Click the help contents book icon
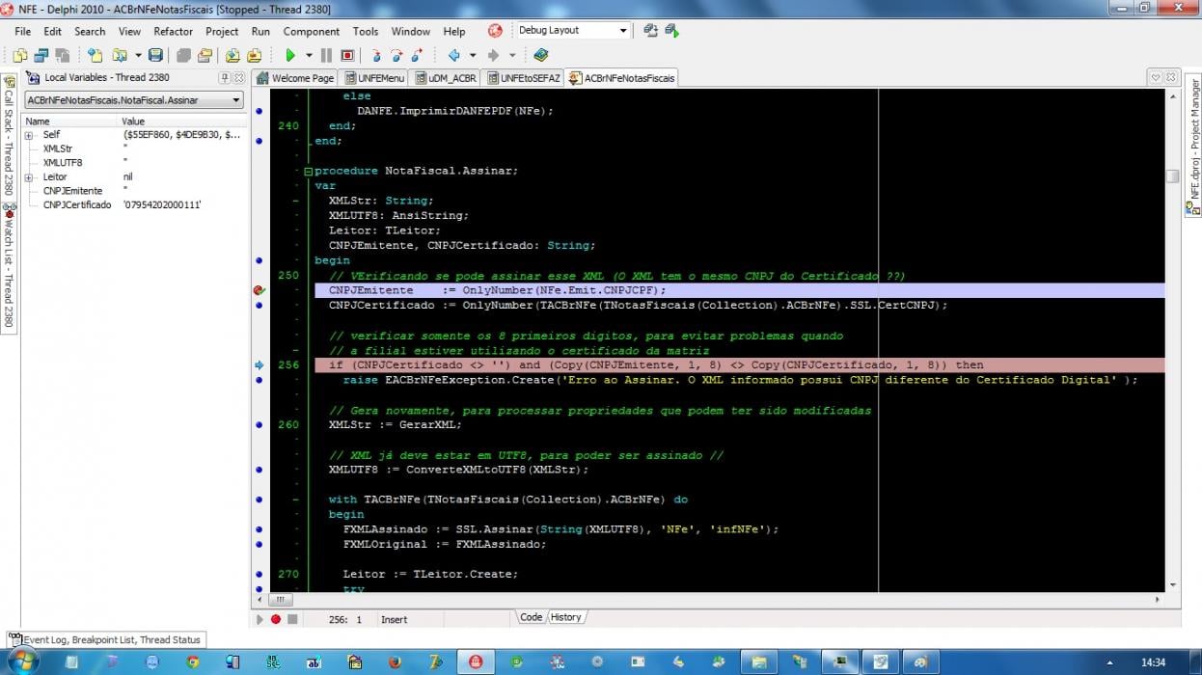Image resolution: width=1202 pixels, height=675 pixels. (x=540, y=56)
